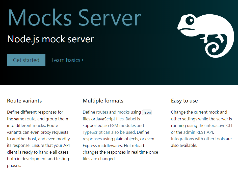Click the Multiple formats heading
Viewport: 238px width, 170px height.
tap(103, 101)
